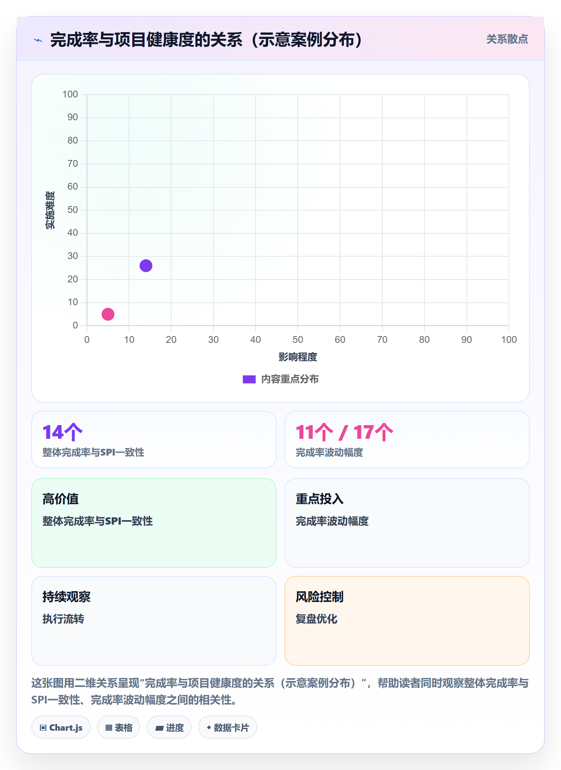The width and height of the screenshot is (561, 770).
Task: Click the 整体完成率与SPI一致性 caption under 14个
Action: pos(93,452)
